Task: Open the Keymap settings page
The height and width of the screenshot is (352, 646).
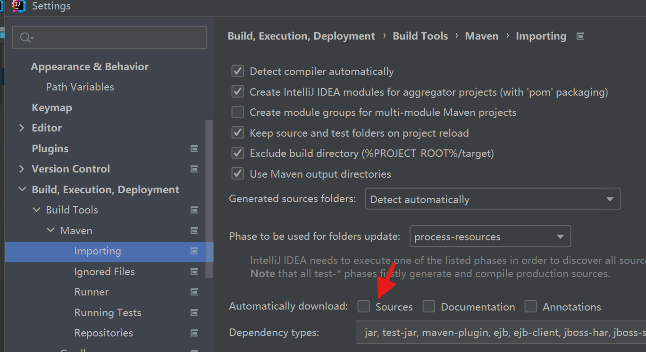Action: 52,107
